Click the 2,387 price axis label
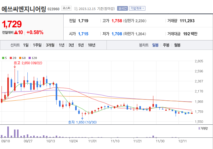The image size is (213, 149). click(199, 81)
